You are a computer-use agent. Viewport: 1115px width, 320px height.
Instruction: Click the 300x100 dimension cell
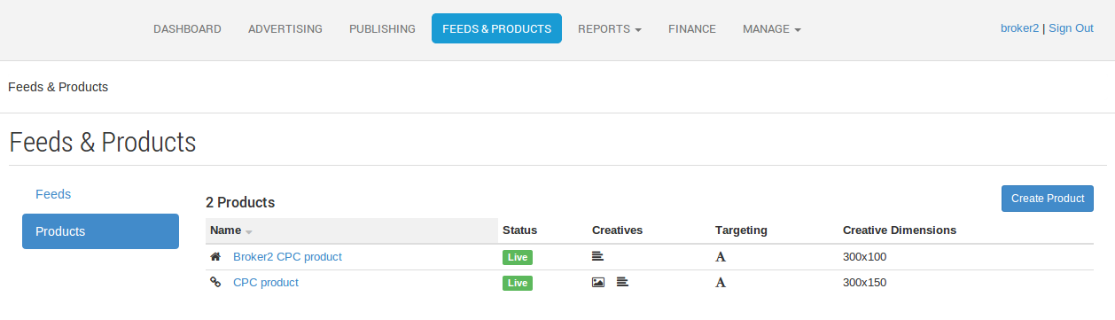(864, 257)
